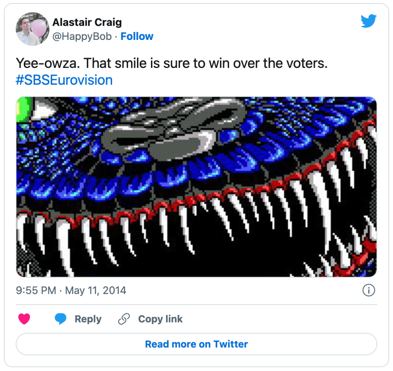
Task: Click the May 11, 2014 date
Action: coord(96,290)
